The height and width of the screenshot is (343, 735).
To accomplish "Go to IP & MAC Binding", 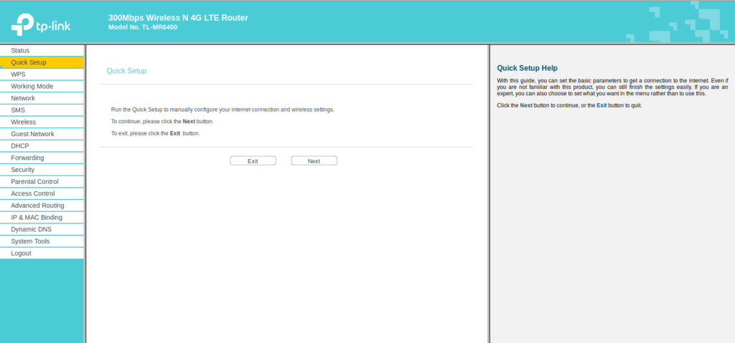I will pos(37,217).
